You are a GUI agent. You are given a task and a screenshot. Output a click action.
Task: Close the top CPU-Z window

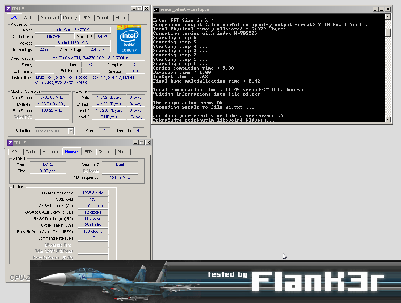[x=146, y=9]
